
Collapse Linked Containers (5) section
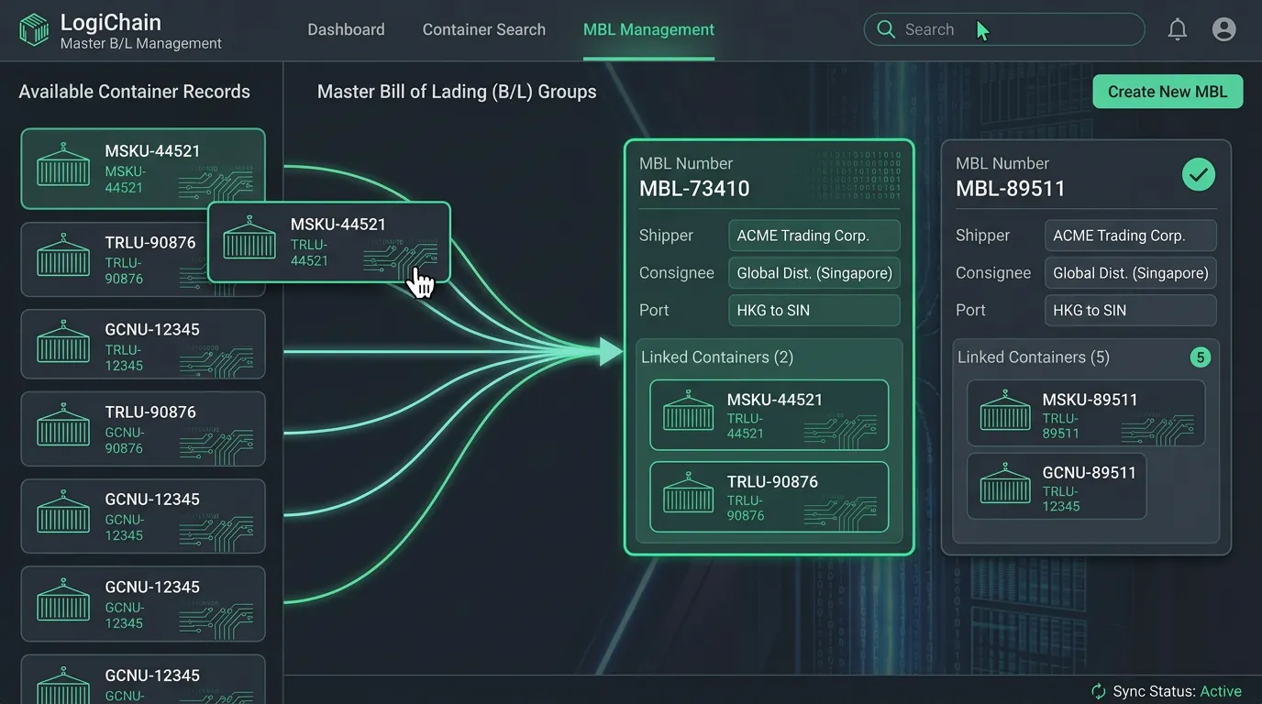click(1033, 357)
